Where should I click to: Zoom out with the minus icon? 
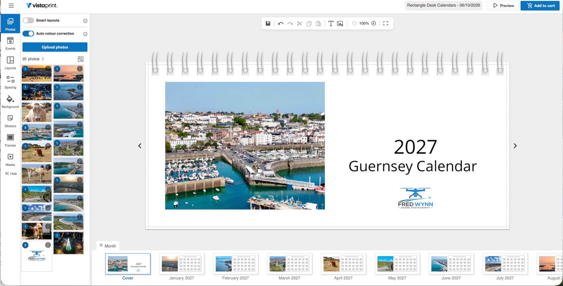[x=354, y=23]
